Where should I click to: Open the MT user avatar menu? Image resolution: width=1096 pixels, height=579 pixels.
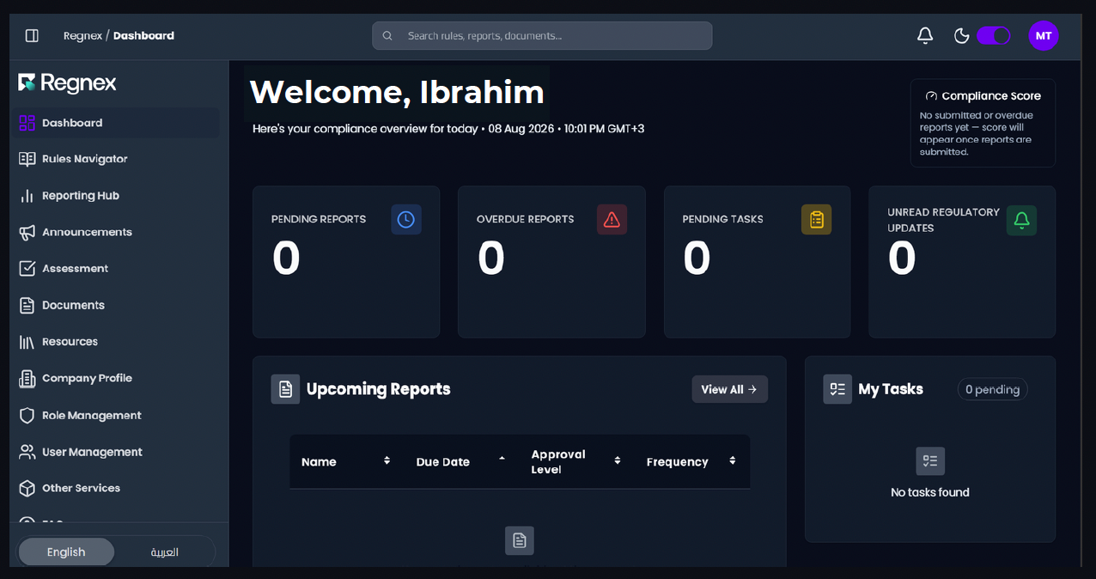[1044, 35]
